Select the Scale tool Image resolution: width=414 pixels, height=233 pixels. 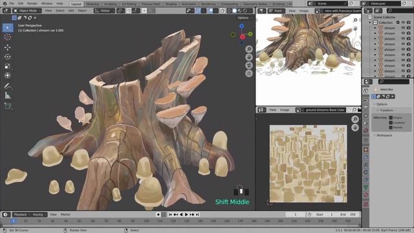pos(8,66)
